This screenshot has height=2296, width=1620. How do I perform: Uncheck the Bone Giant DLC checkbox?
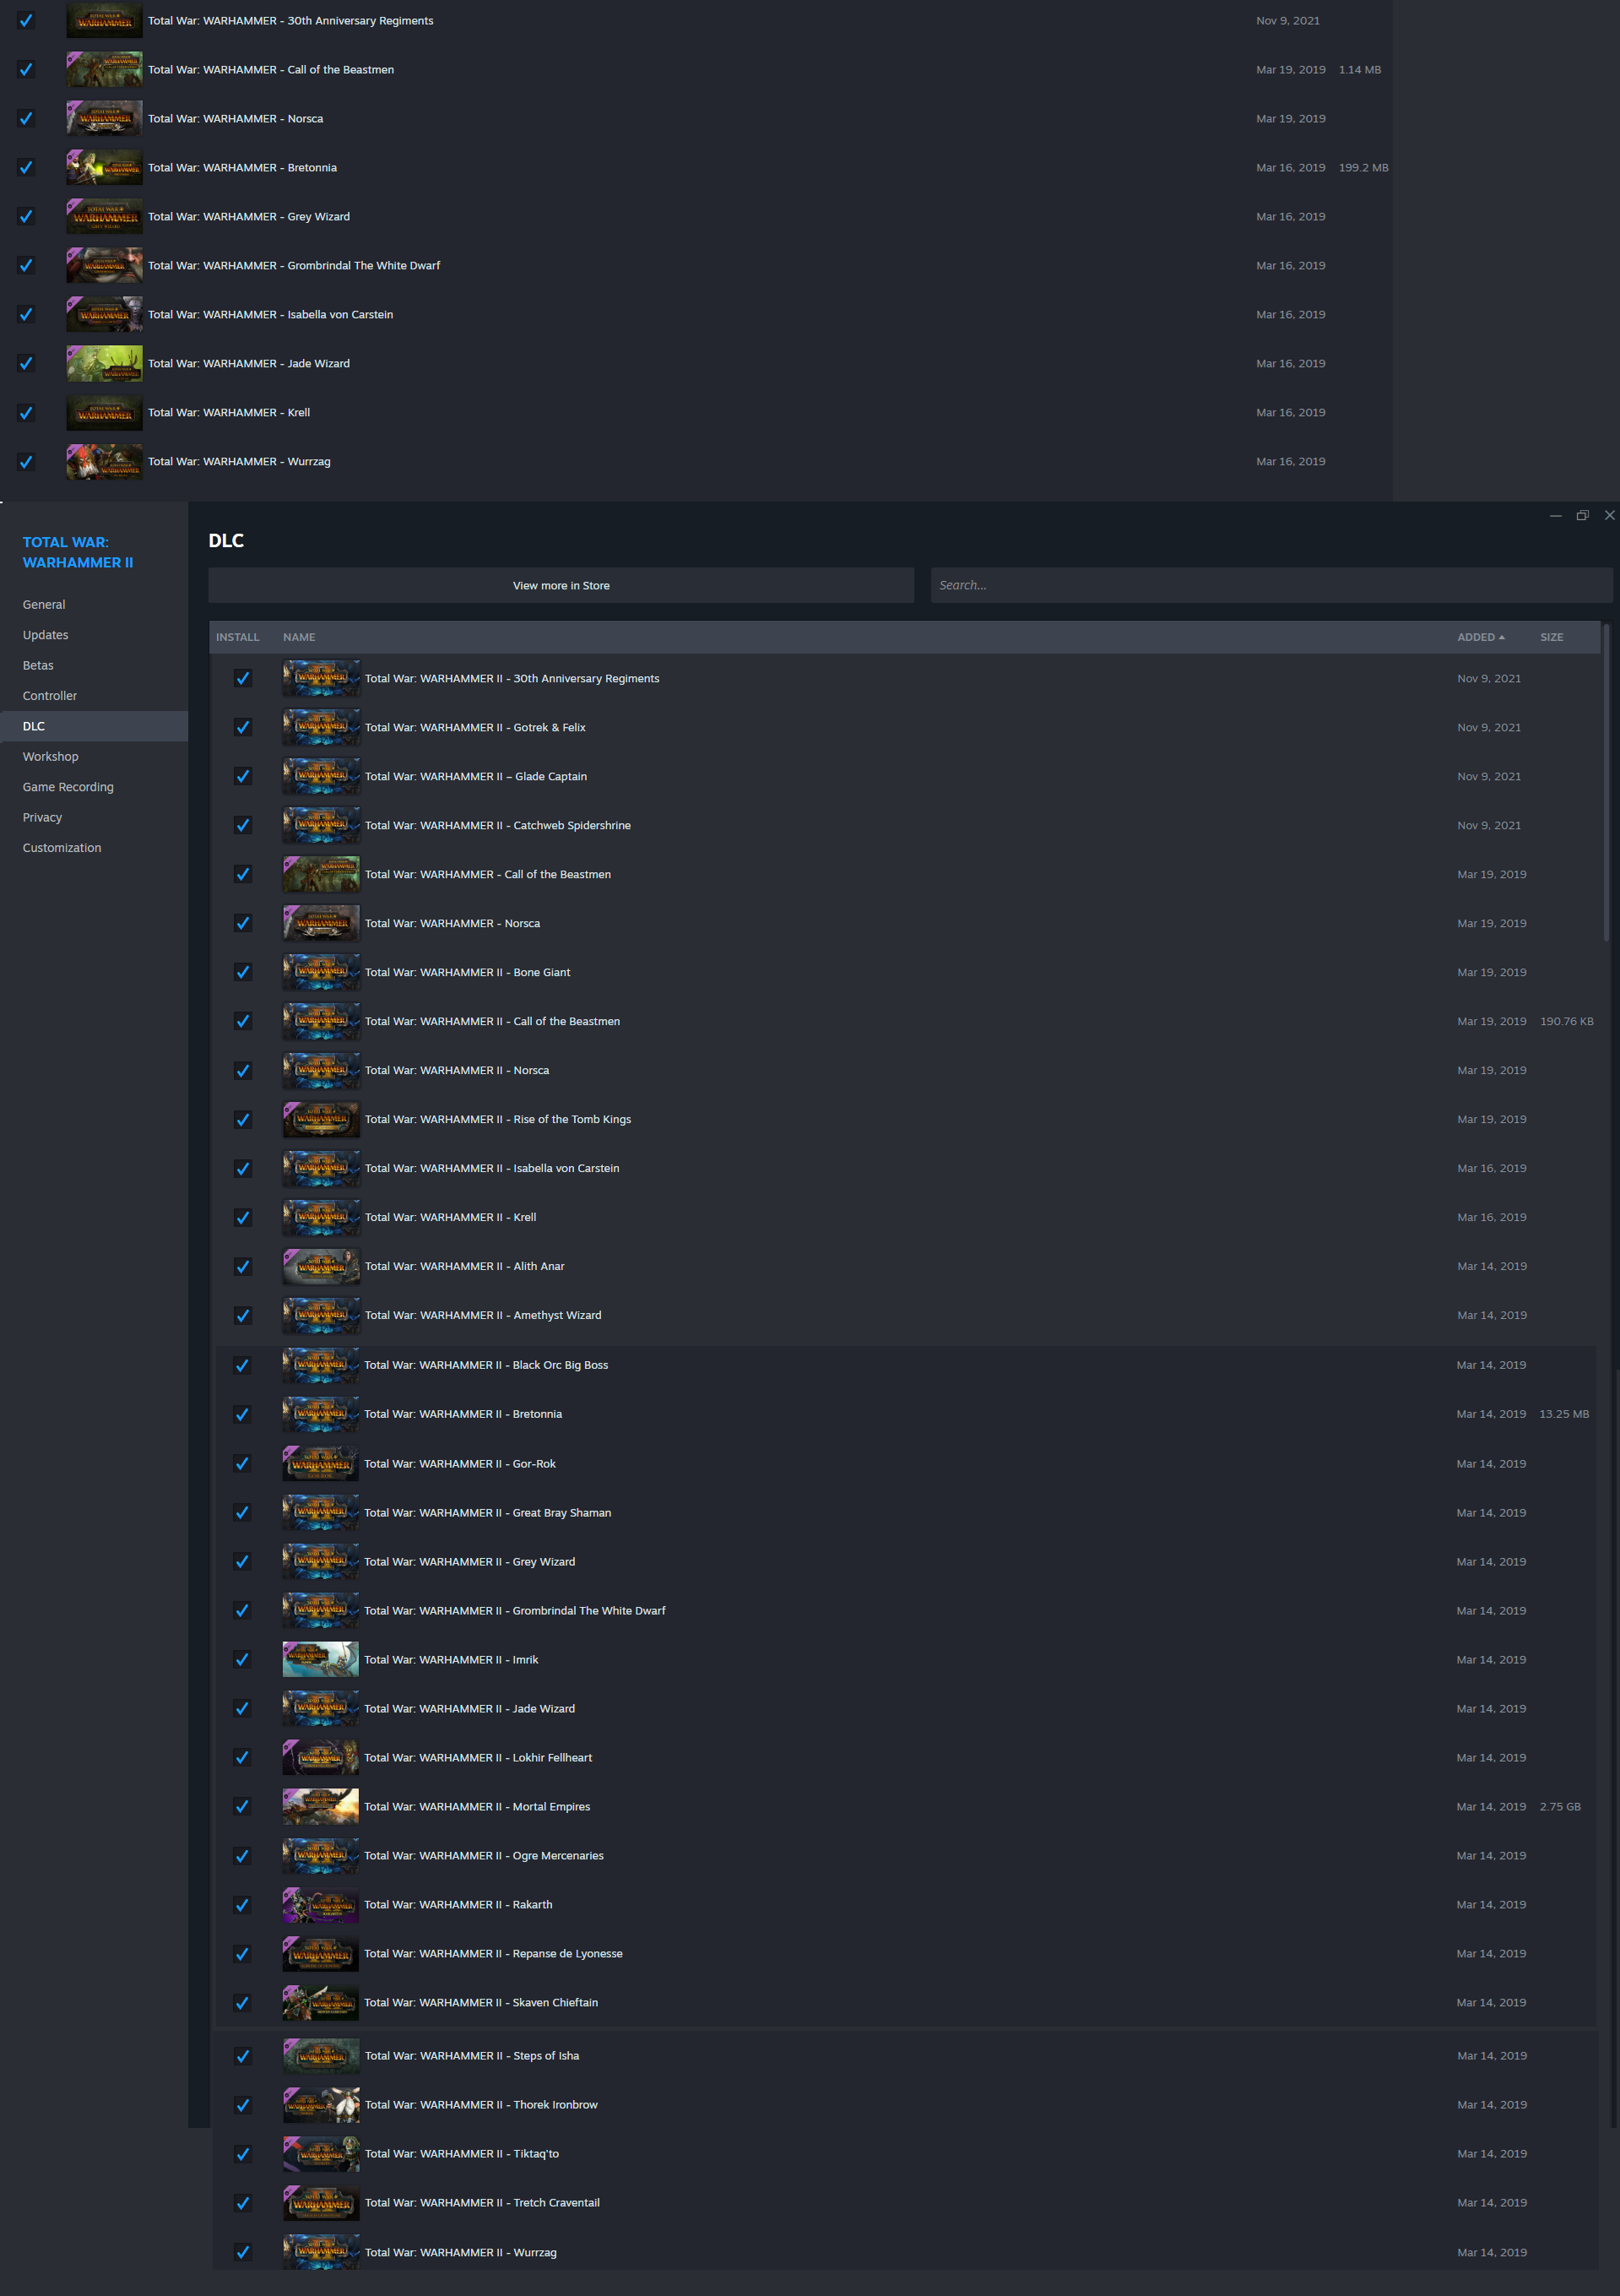pos(243,972)
